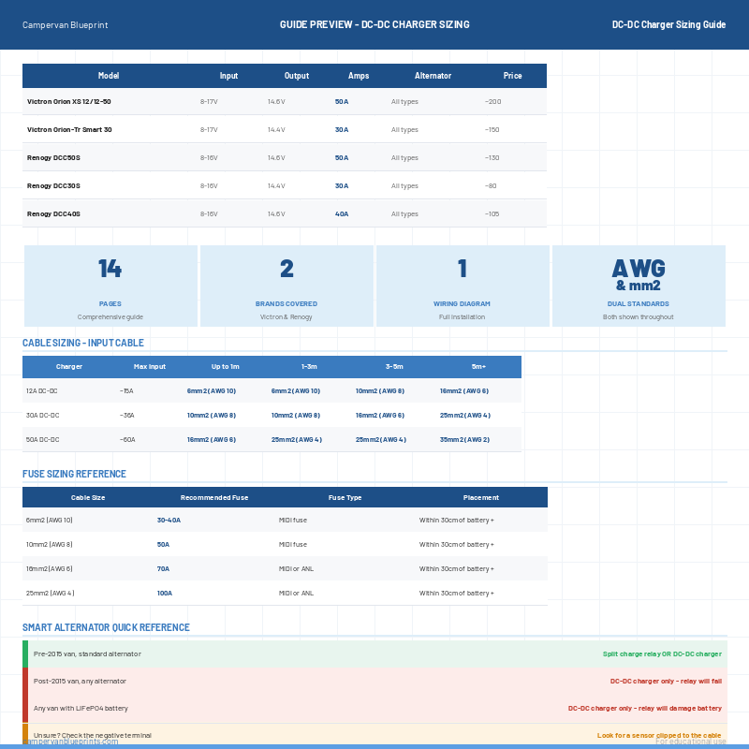Click the Recommended Fuse column header

coord(214,498)
